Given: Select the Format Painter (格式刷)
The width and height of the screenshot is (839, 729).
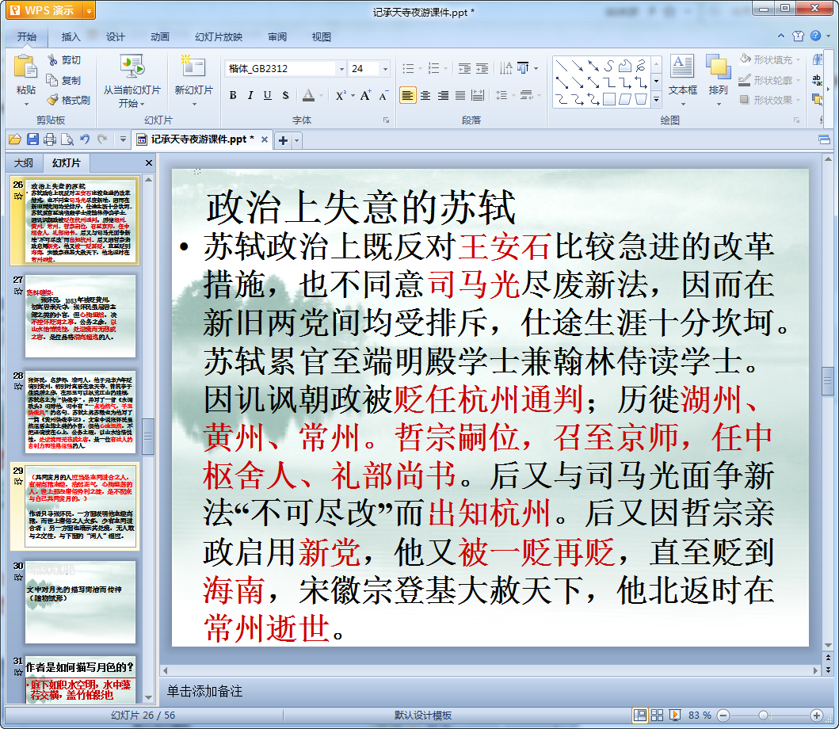Looking at the screenshot, I should coord(68,100).
